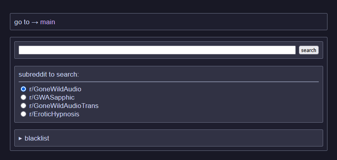Click the right arrow after "go to"
Screen dimensions: 337x160
click(x=35, y=22)
